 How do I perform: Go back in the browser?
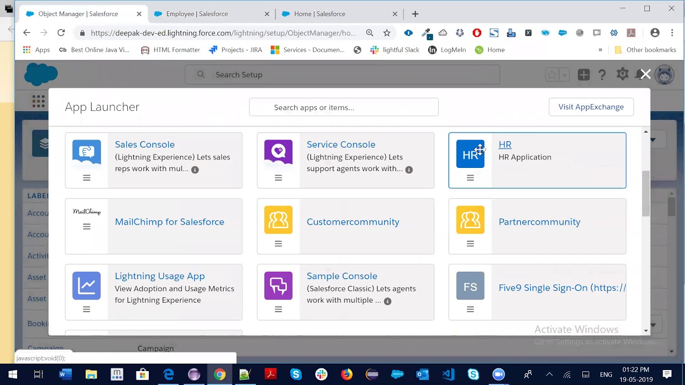tap(27, 33)
